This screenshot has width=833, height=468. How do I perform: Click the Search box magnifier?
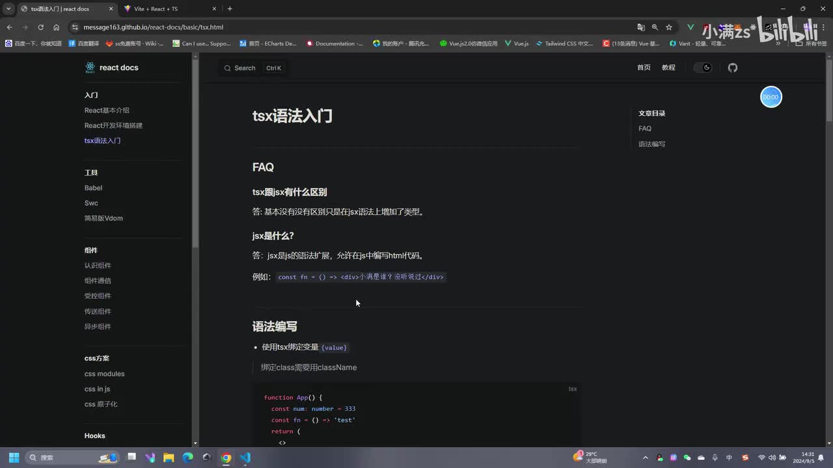[227, 68]
